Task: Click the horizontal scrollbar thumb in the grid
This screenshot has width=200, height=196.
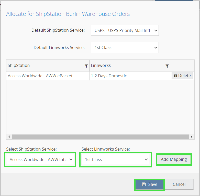Action: point(100,137)
